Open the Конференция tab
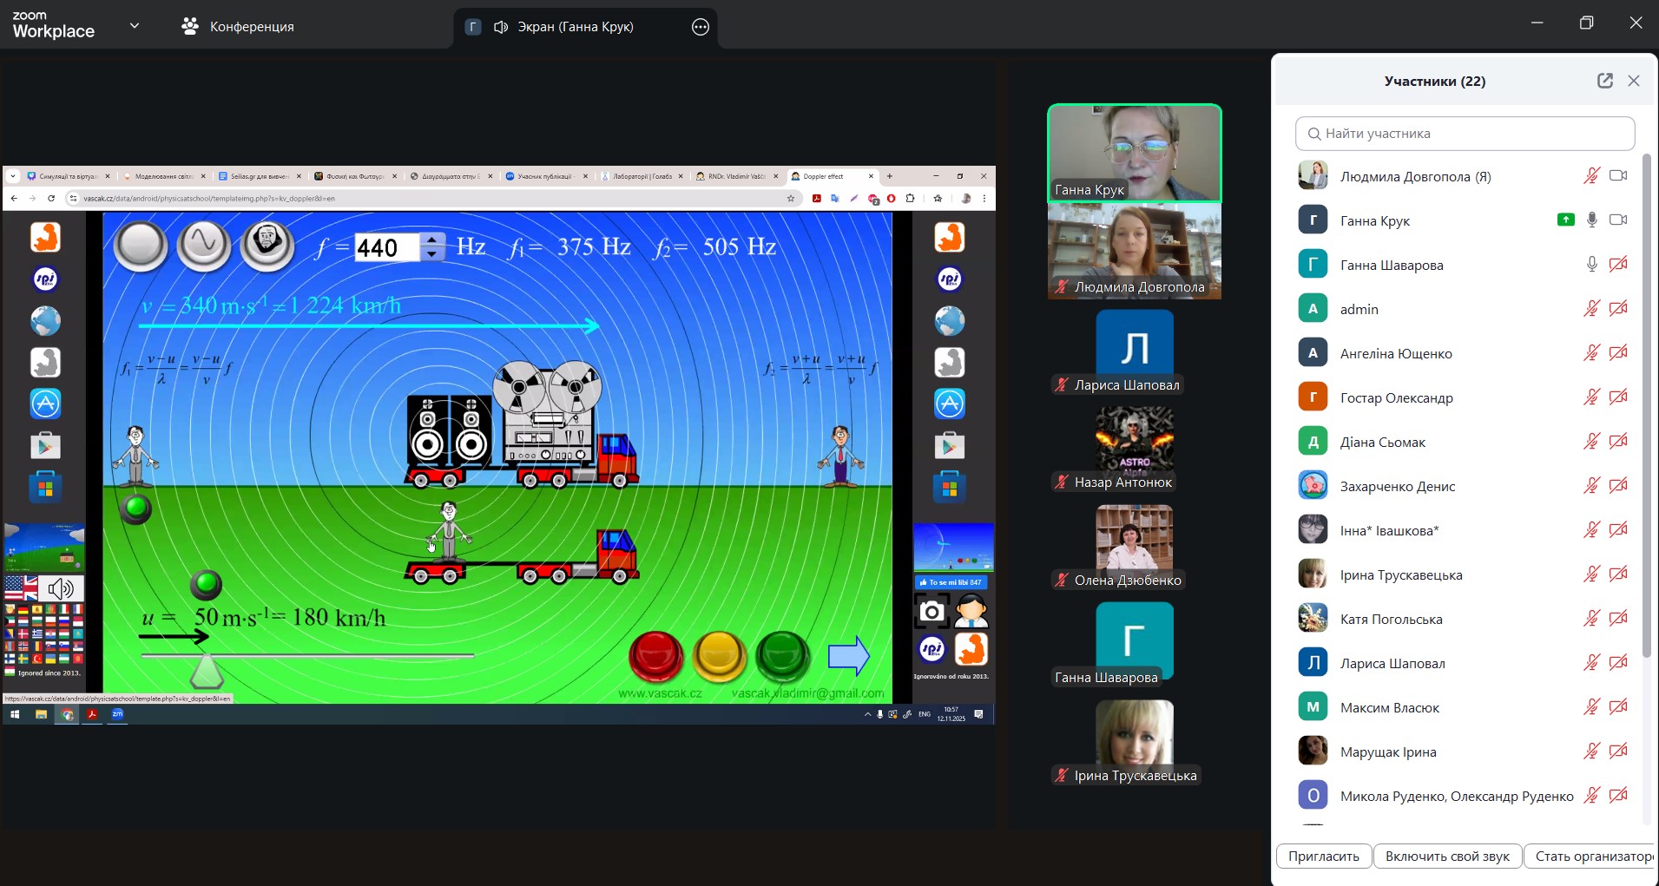 (239, 27)
